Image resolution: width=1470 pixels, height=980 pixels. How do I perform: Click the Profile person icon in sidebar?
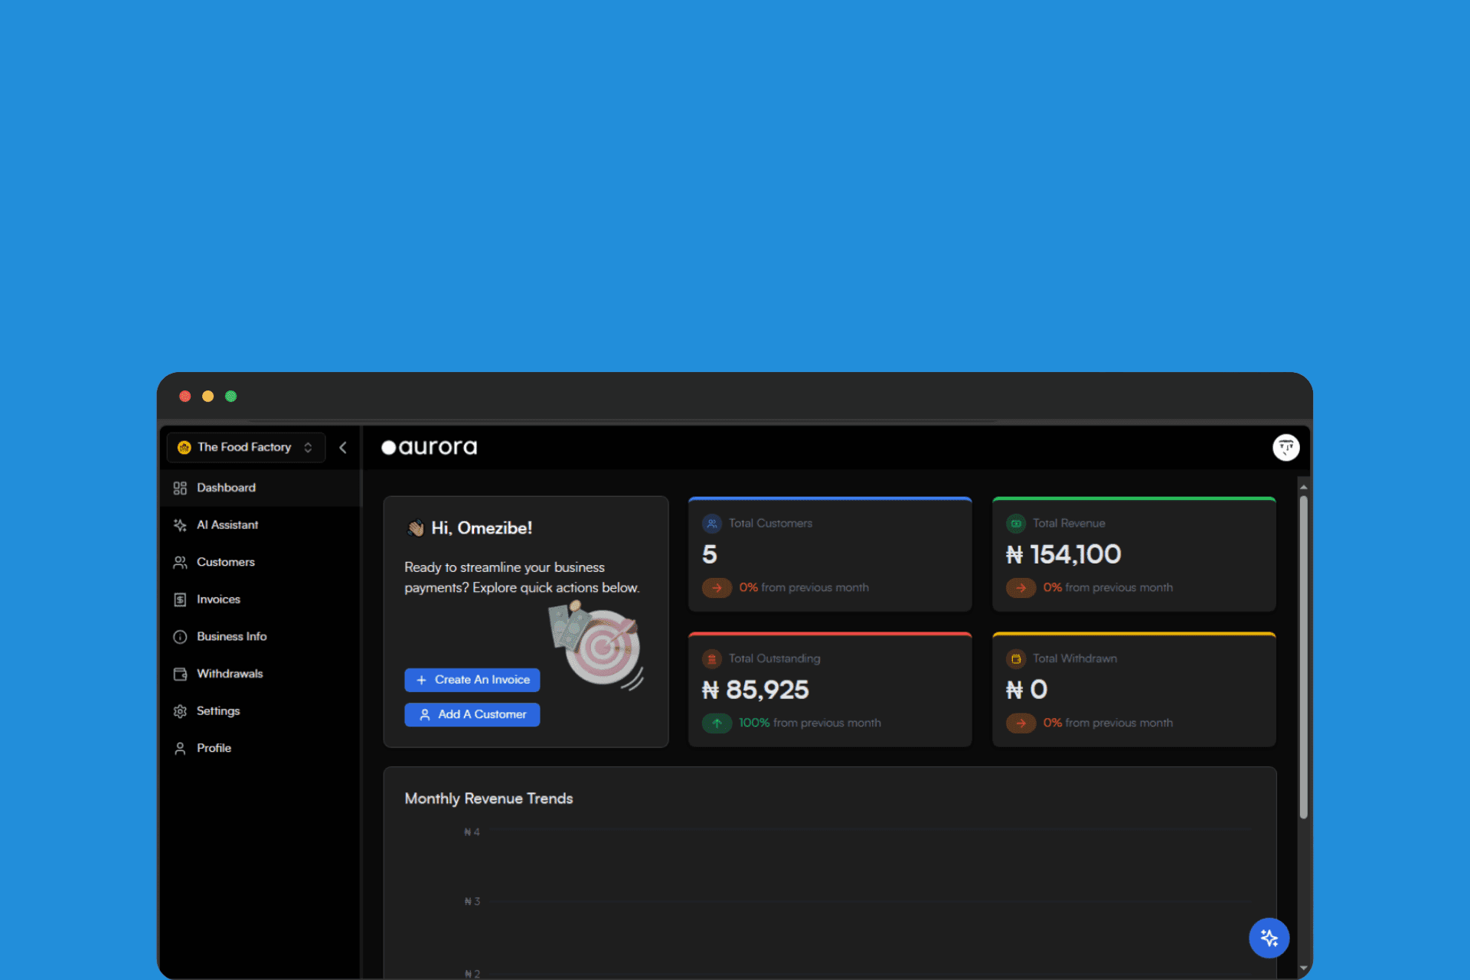pyautogui.click(x=180, y=748)
